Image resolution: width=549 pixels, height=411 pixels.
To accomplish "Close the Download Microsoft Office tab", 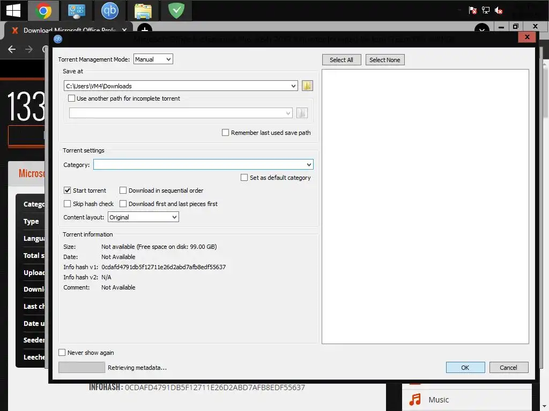I will tap(124, 31).
